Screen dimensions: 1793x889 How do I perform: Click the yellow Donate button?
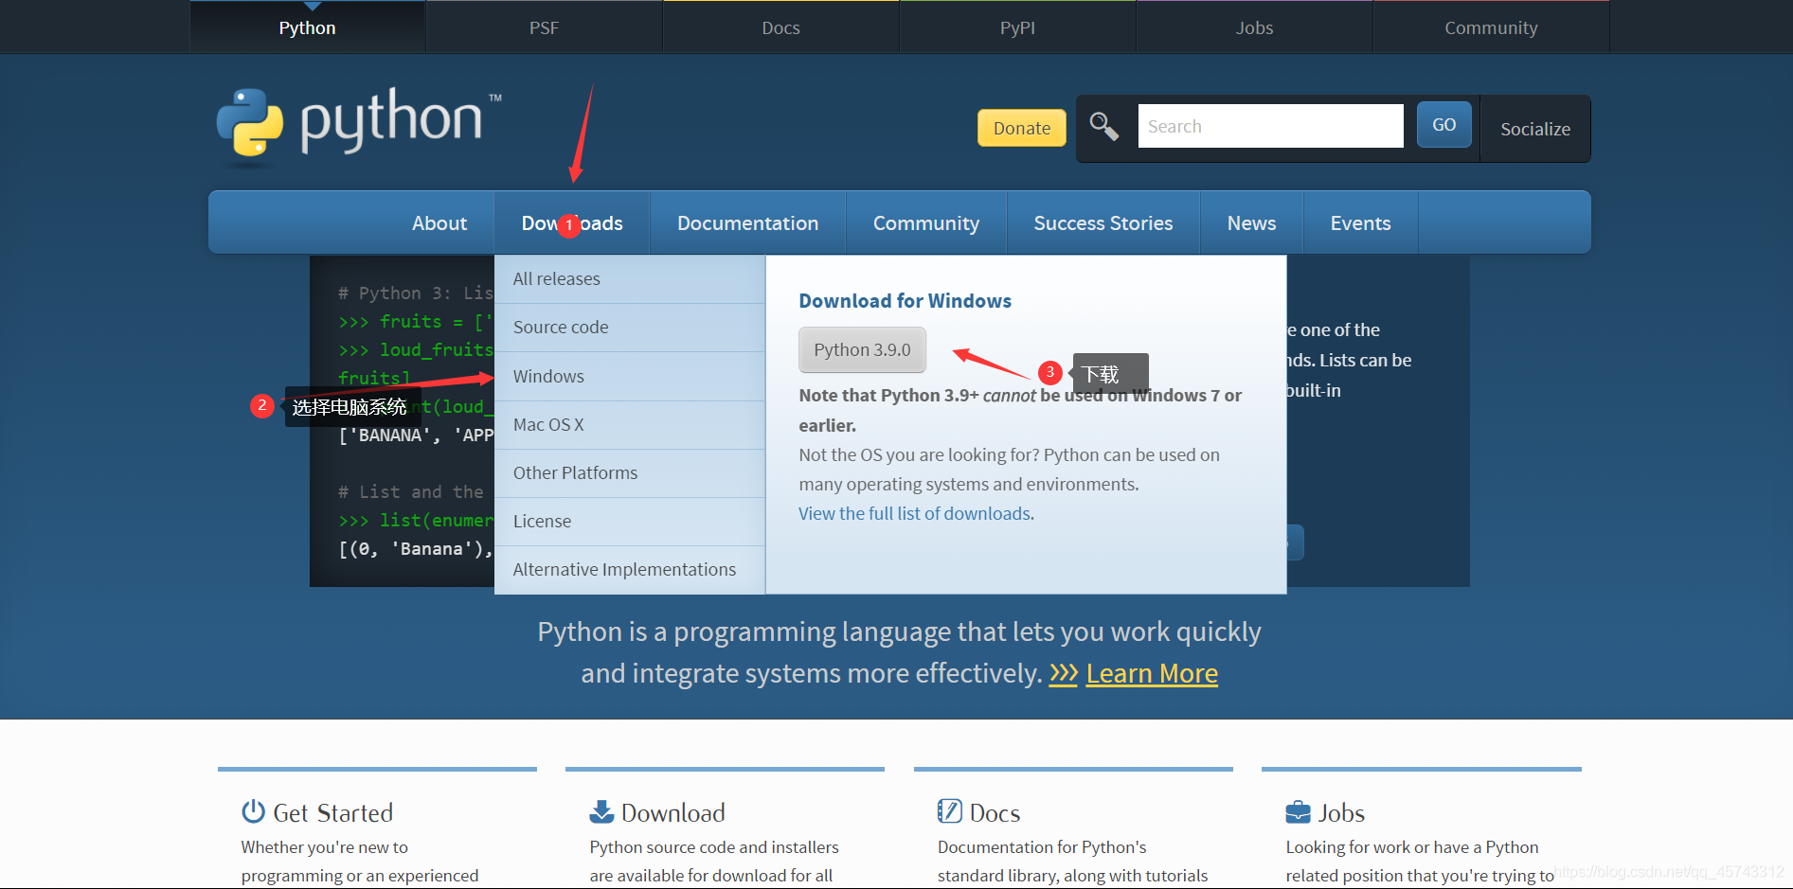click(1021, 128)
